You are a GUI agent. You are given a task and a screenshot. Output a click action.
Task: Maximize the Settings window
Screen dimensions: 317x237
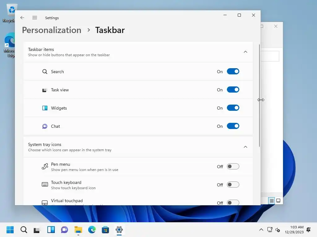tap(239, 15)
